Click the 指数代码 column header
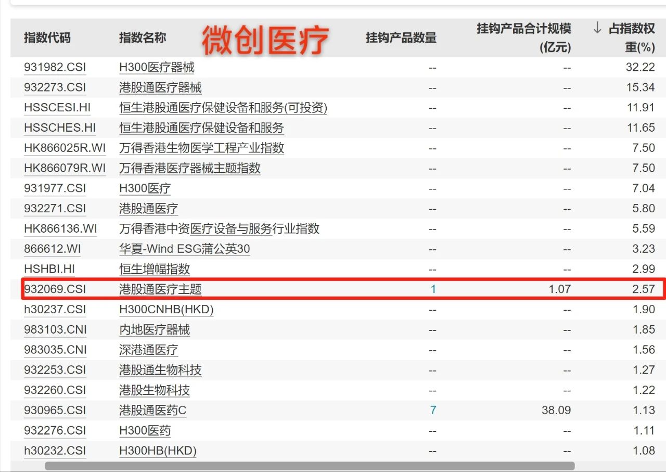 point(47,37)
